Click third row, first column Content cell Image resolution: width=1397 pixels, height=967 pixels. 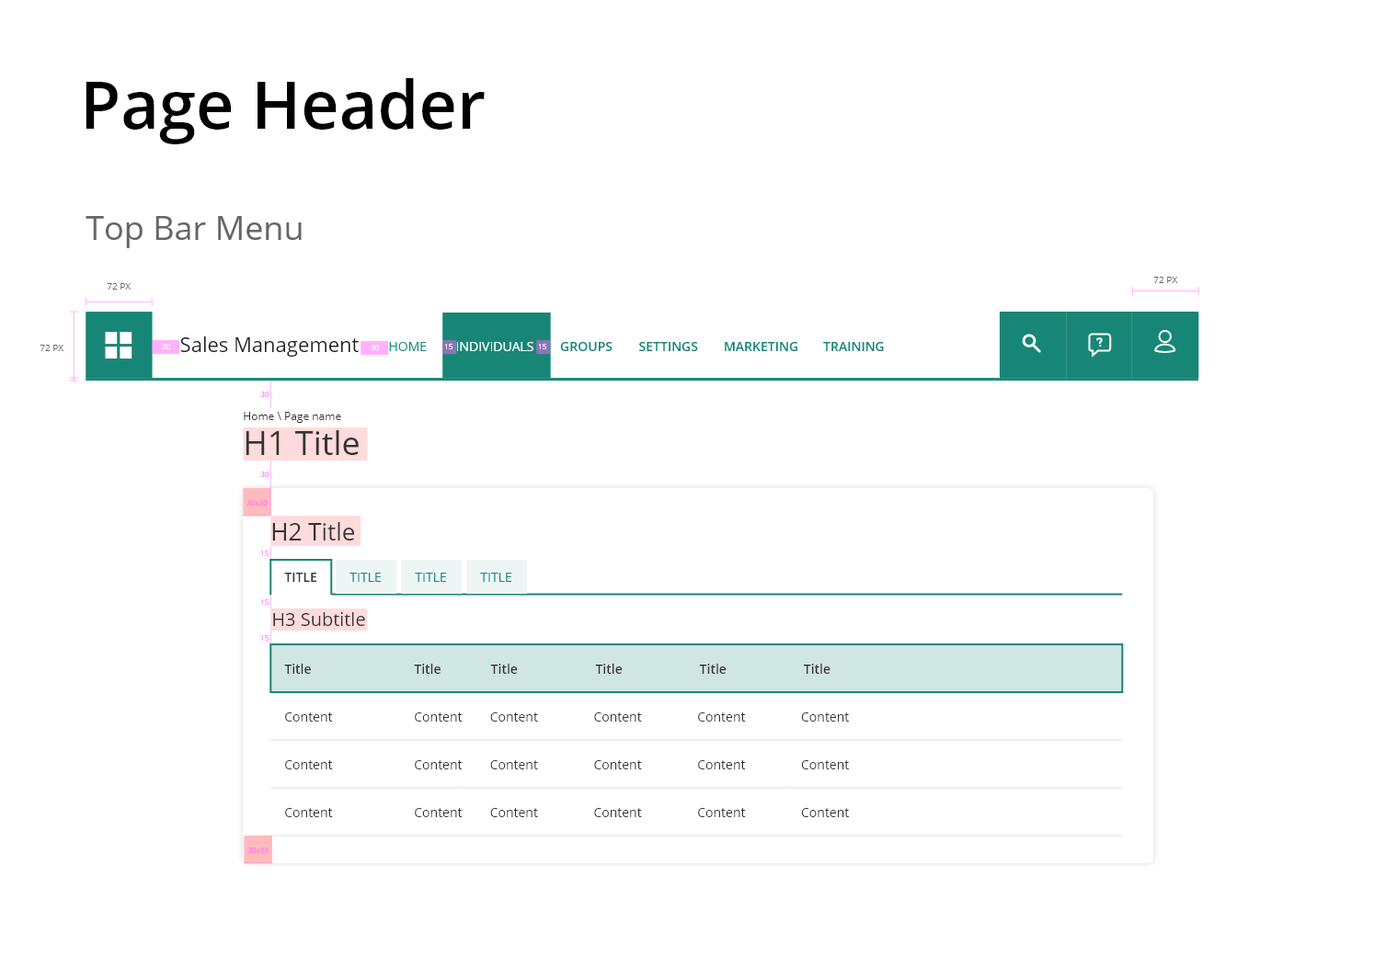[x=308, y=813]
